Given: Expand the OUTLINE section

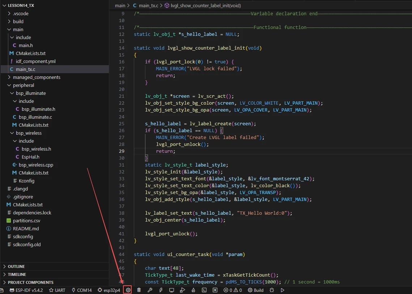Looking at the screenshot, I should [x=16, y=266].
